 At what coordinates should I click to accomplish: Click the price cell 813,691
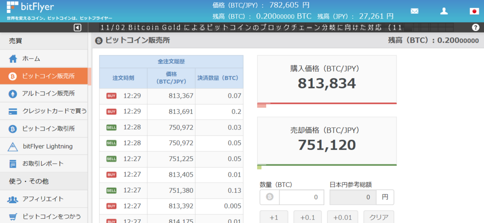[x=171, y=111]
